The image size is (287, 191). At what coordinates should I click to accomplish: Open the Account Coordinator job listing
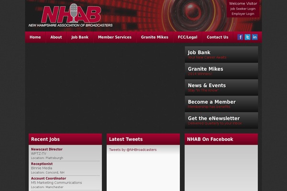tap(48, 178)
